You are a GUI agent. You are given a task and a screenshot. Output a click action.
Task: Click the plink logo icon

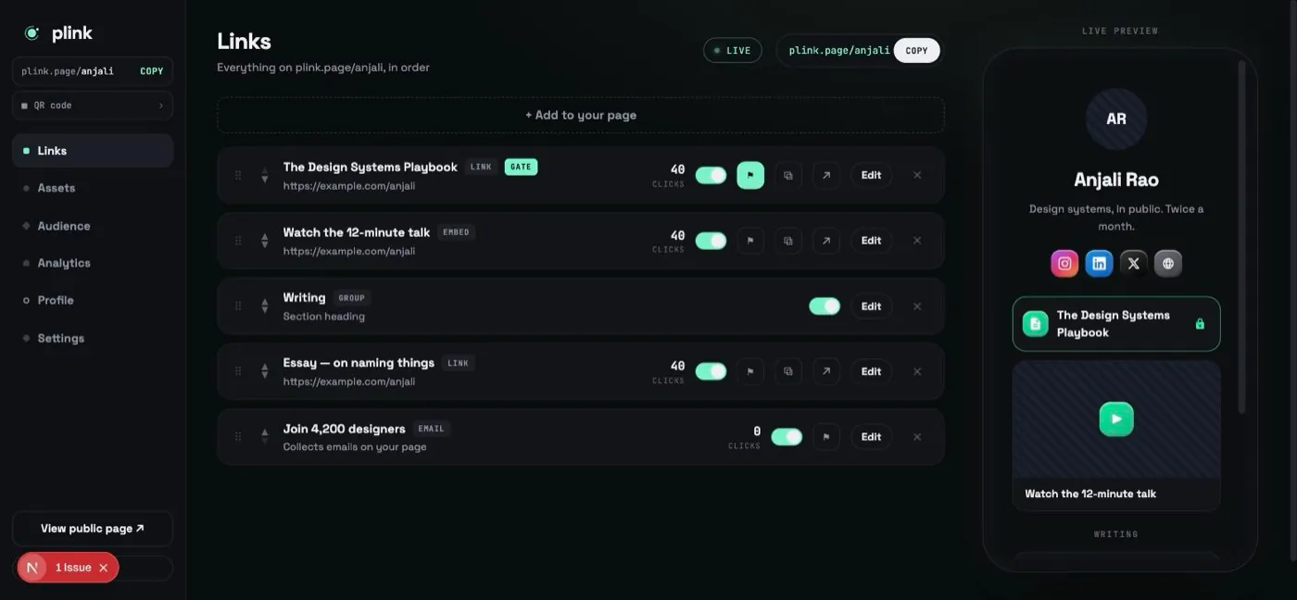point(31,33)
